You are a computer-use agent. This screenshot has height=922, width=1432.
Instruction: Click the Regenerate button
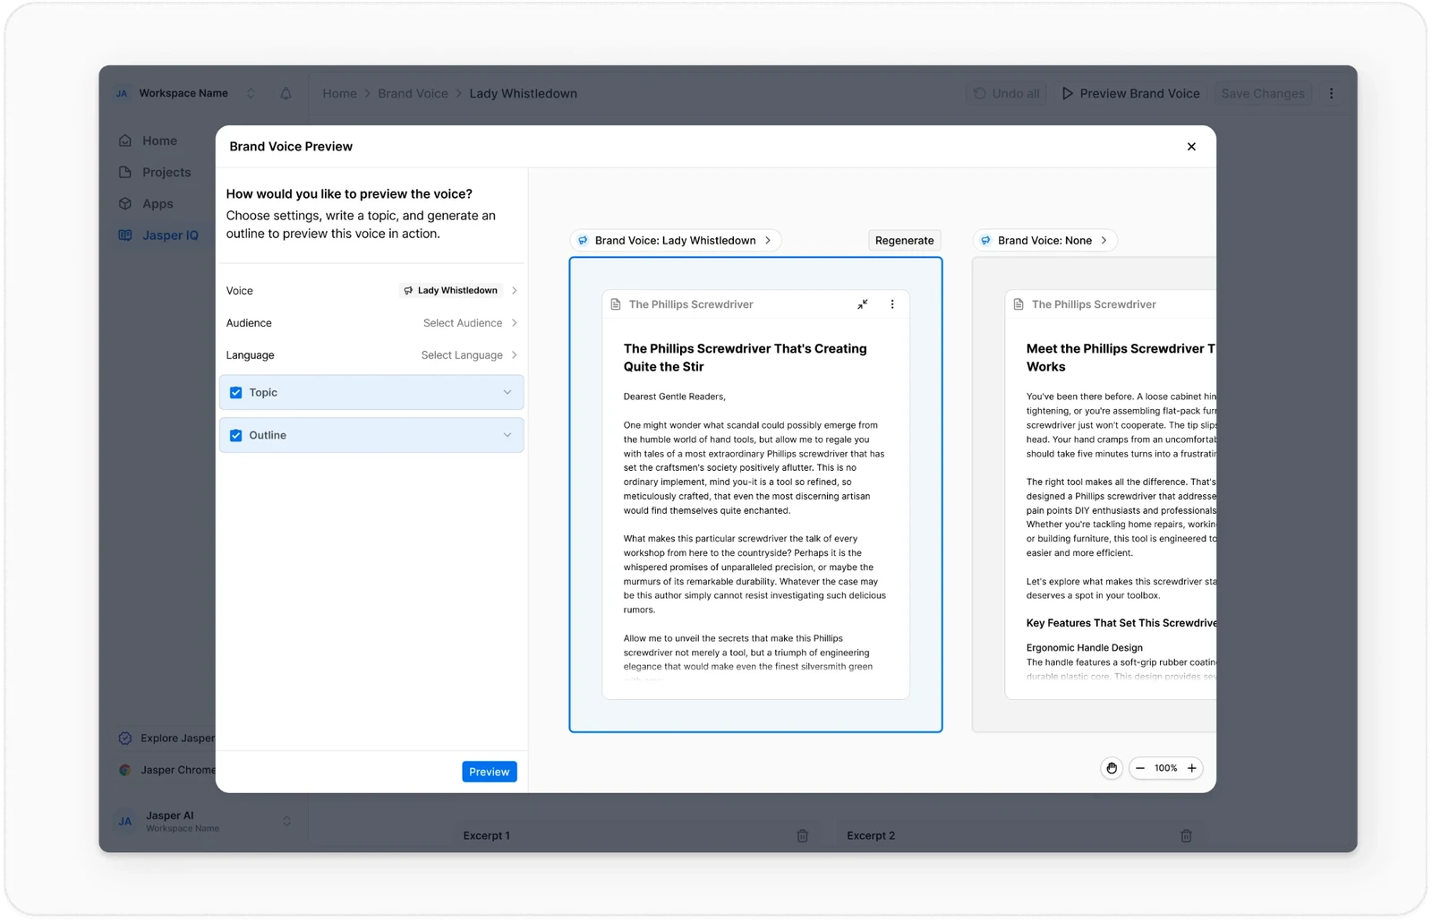(x=904, y=241)
